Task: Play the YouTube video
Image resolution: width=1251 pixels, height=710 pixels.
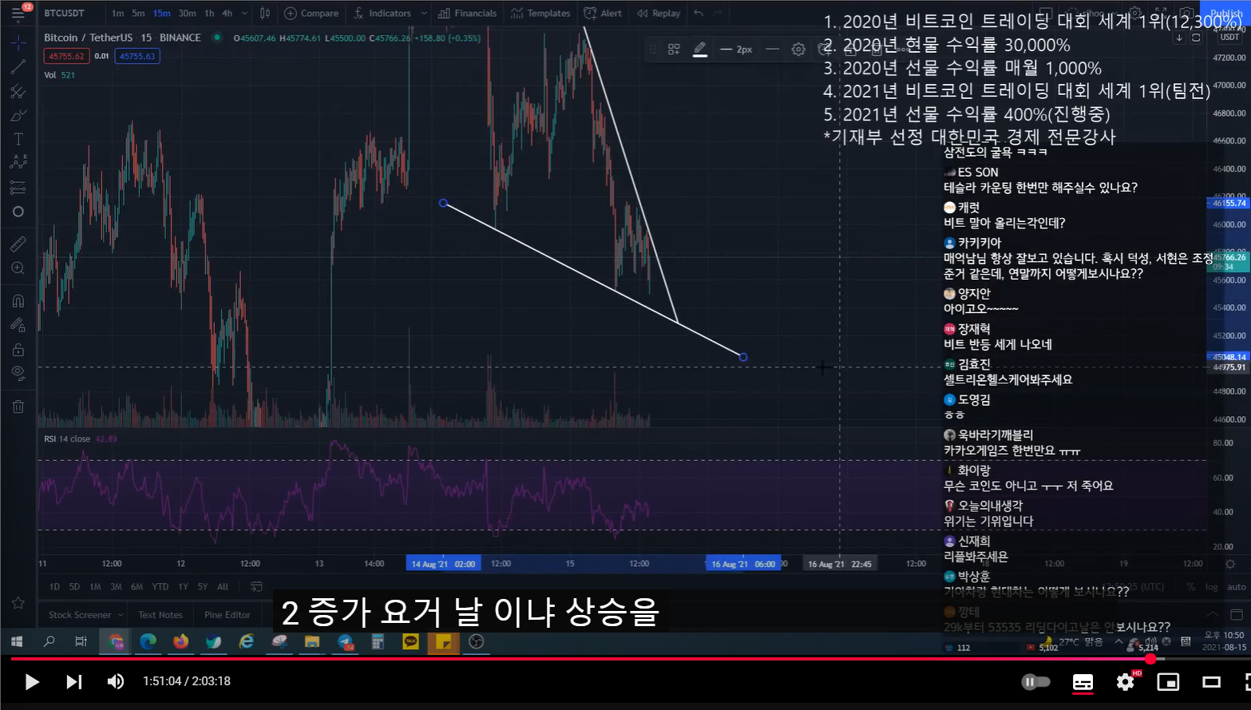Action: [x=32, y=681]
